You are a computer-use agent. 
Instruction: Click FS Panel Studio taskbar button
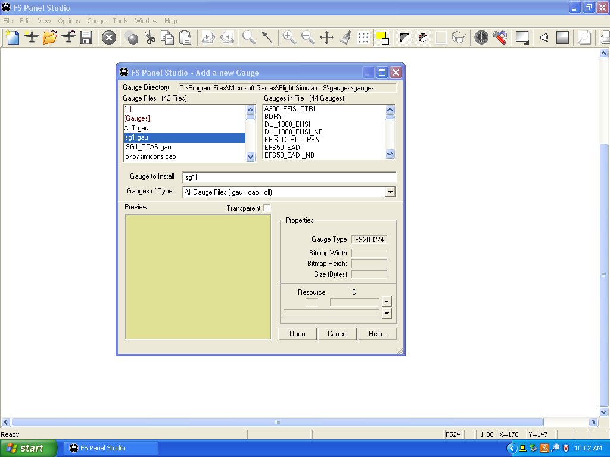pyautogui.click(x=110, y=448)
